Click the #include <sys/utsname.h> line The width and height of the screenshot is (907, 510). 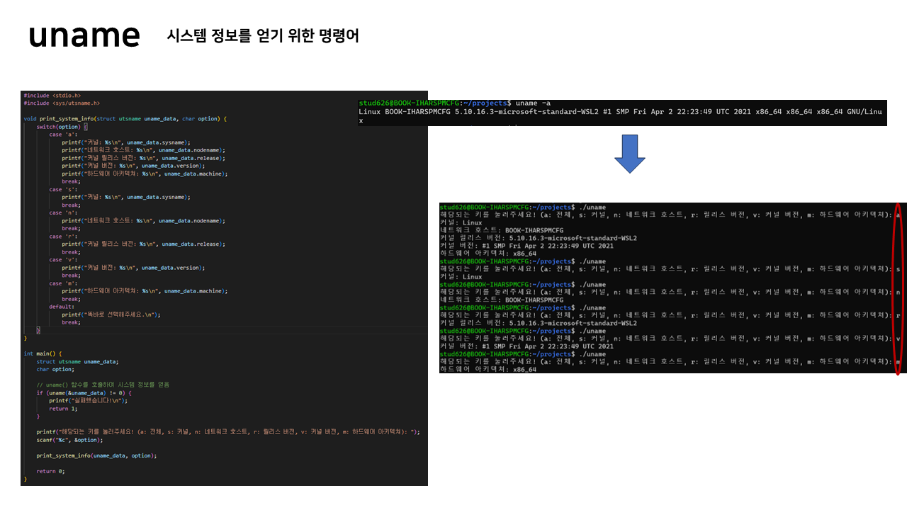click(x=62, y=102)
